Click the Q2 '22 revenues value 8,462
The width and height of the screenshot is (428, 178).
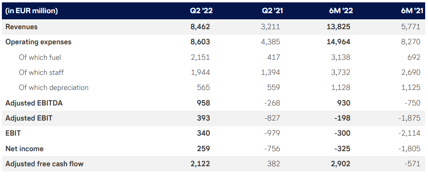(x=200, y=27)
